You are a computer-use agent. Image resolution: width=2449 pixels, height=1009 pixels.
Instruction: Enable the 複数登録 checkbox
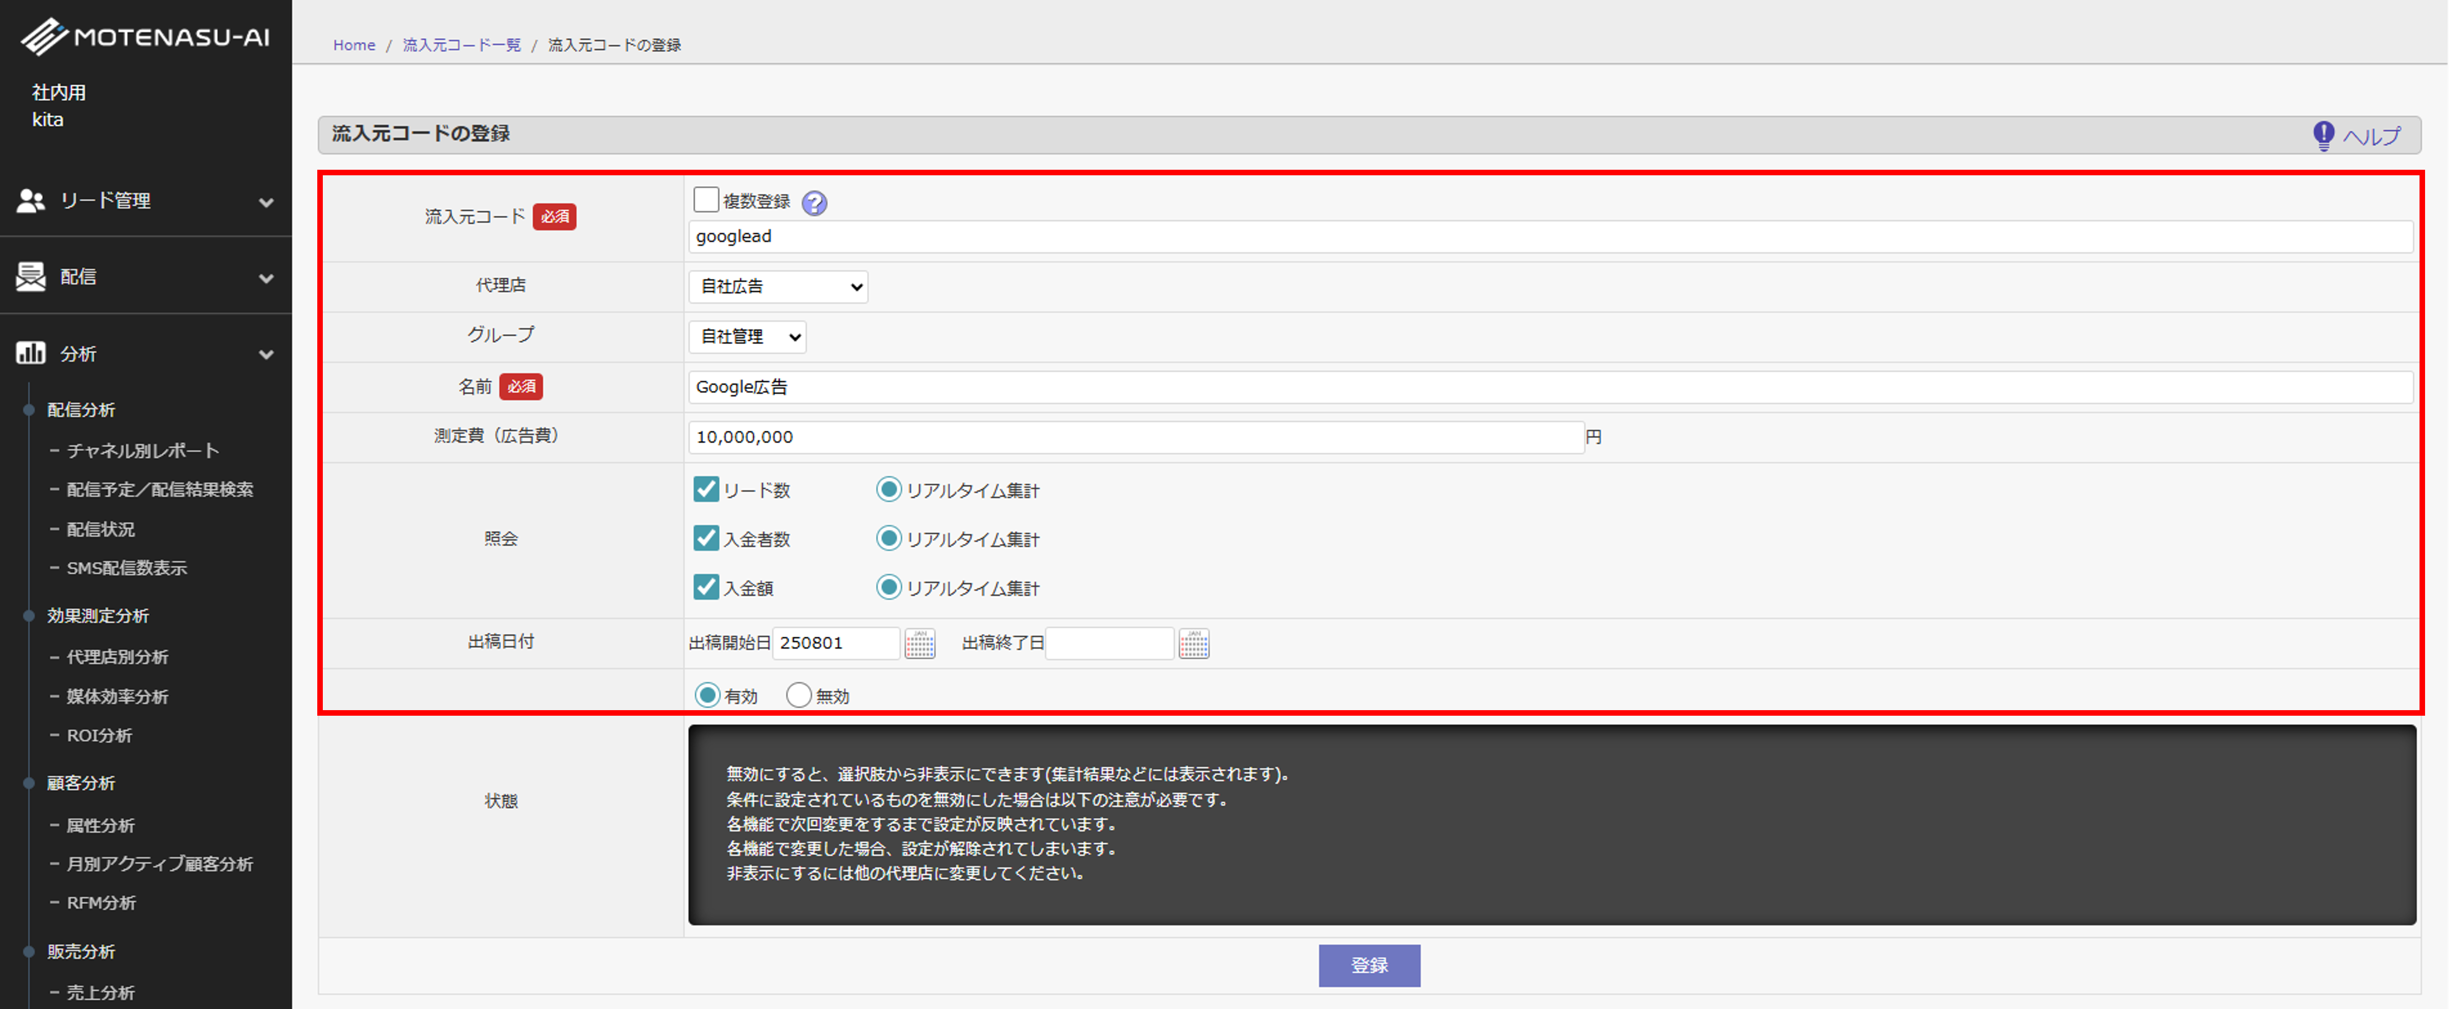[705, 200]
